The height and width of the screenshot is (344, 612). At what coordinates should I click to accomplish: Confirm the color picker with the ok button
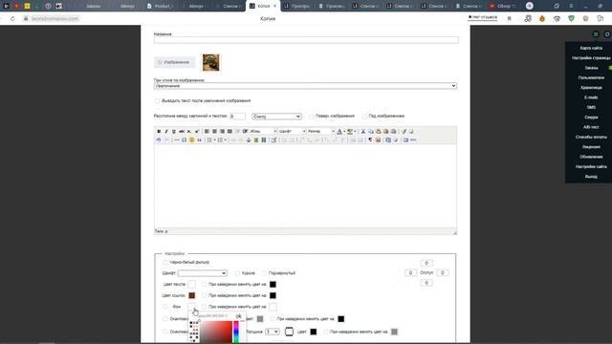238,316
